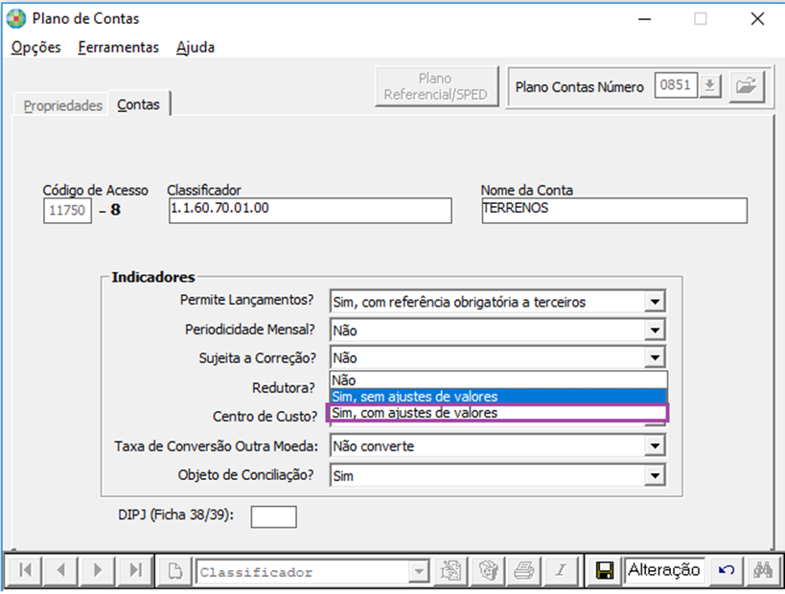The image size is (785, 594).
Task: Go to first record navigation button
Action: coord(25,570)
